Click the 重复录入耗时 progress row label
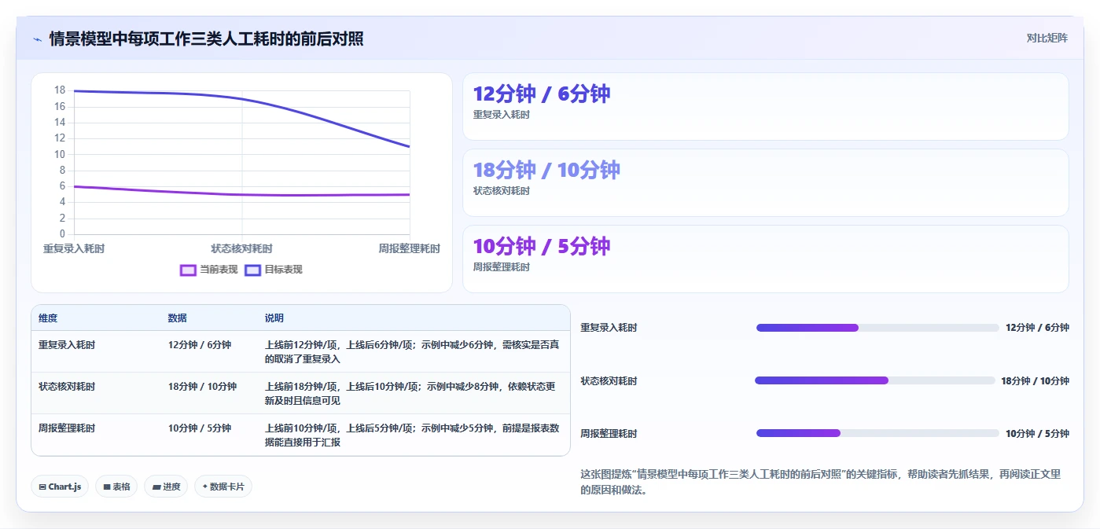 (x=609, y=328)
